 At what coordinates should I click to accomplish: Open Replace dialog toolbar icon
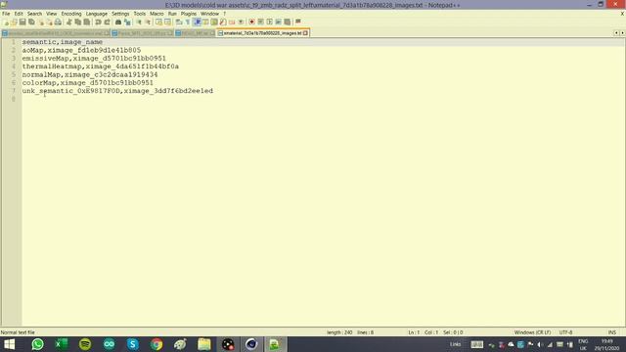pos(127,22)
